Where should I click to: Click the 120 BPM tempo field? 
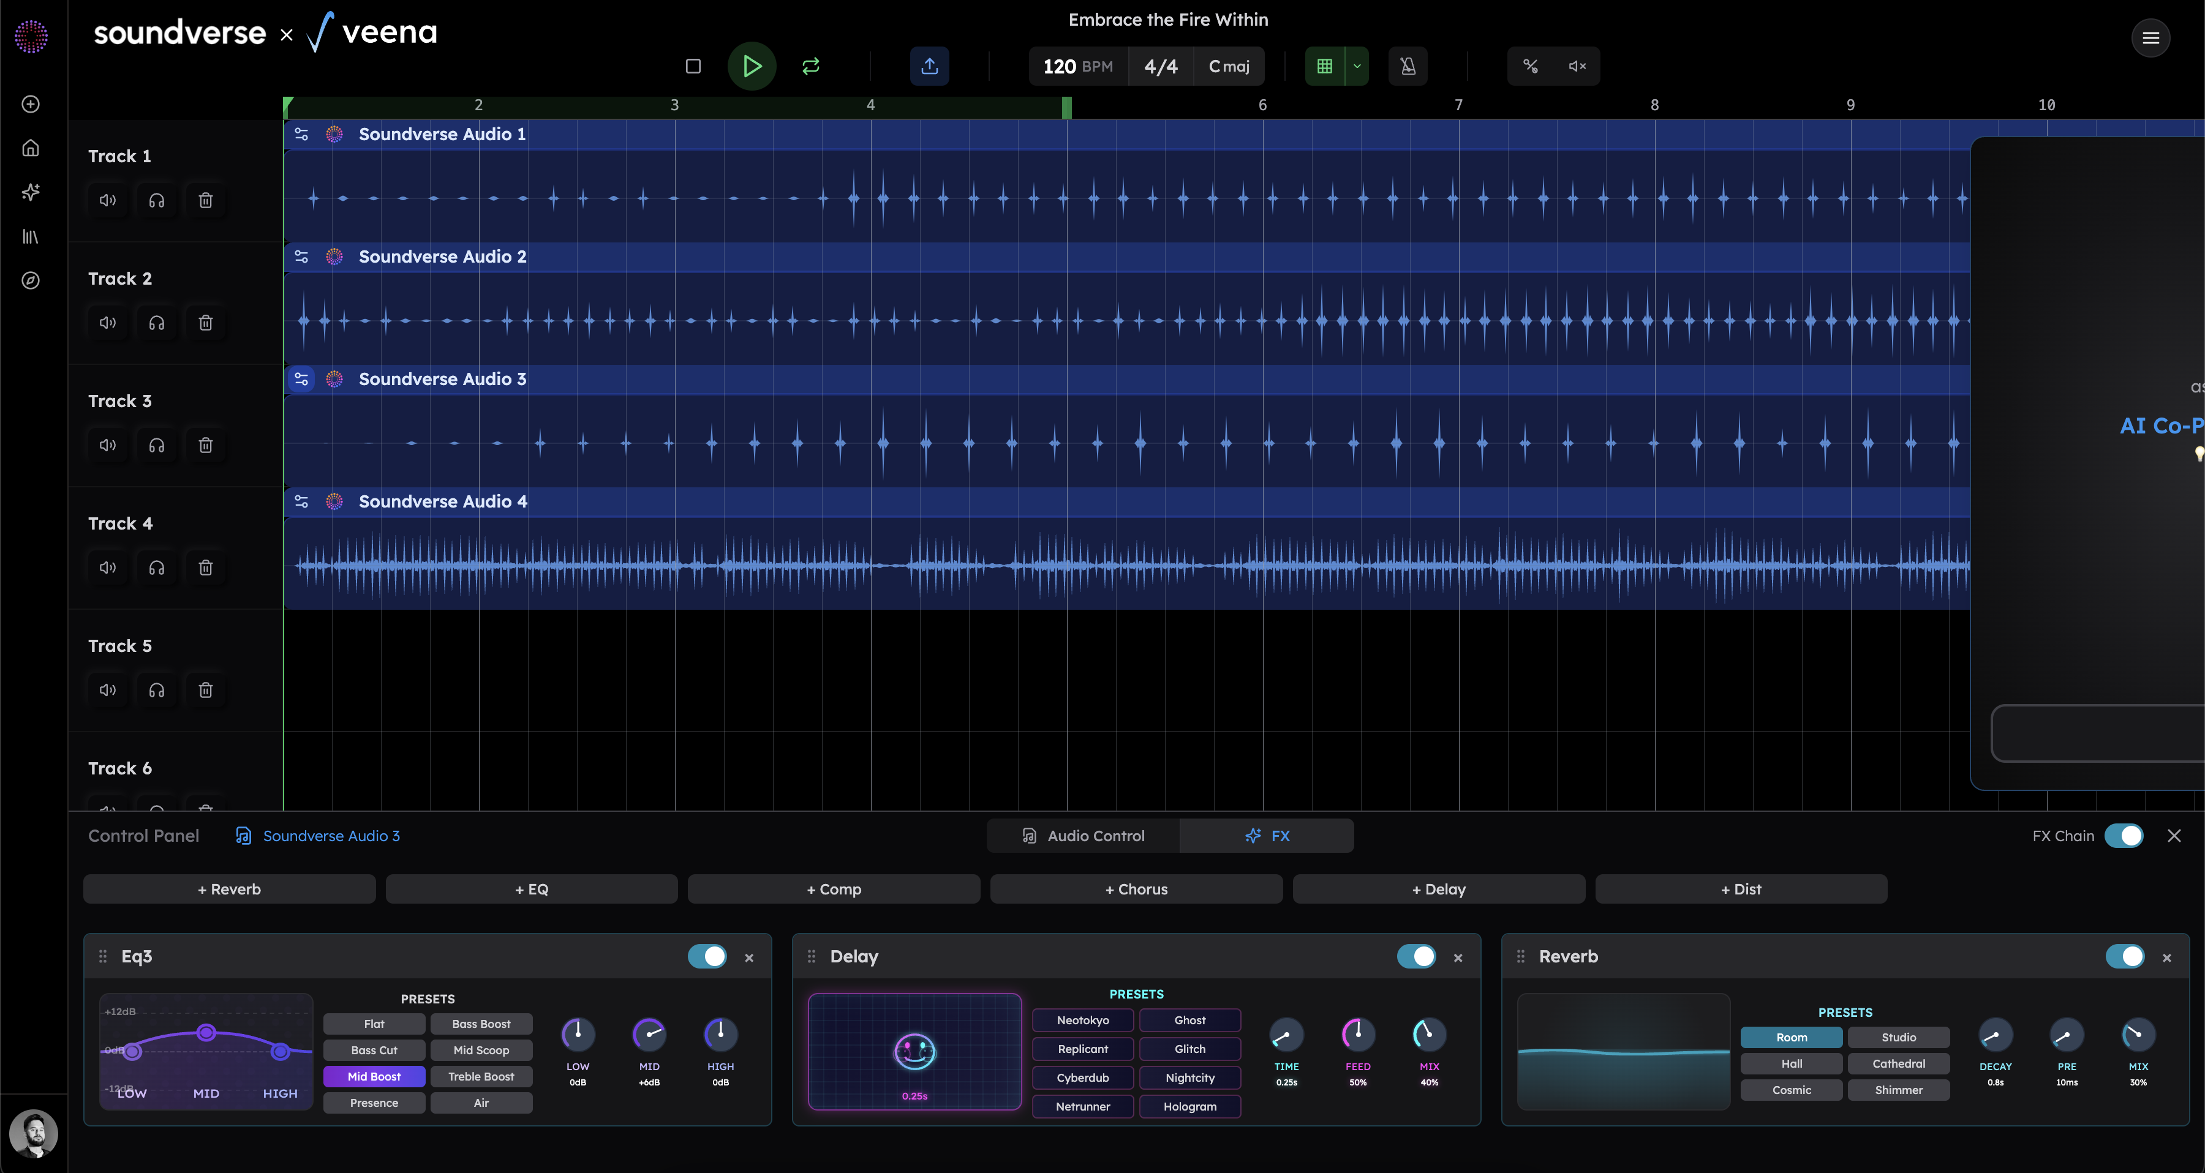pos(1077,66)
